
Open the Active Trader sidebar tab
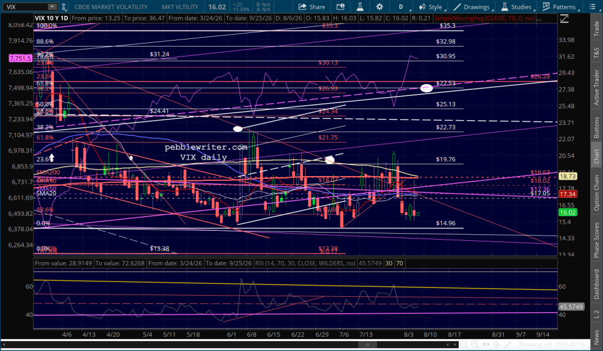597,87
